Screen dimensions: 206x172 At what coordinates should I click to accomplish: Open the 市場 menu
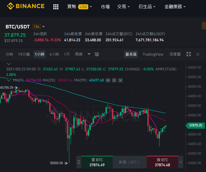105,7
